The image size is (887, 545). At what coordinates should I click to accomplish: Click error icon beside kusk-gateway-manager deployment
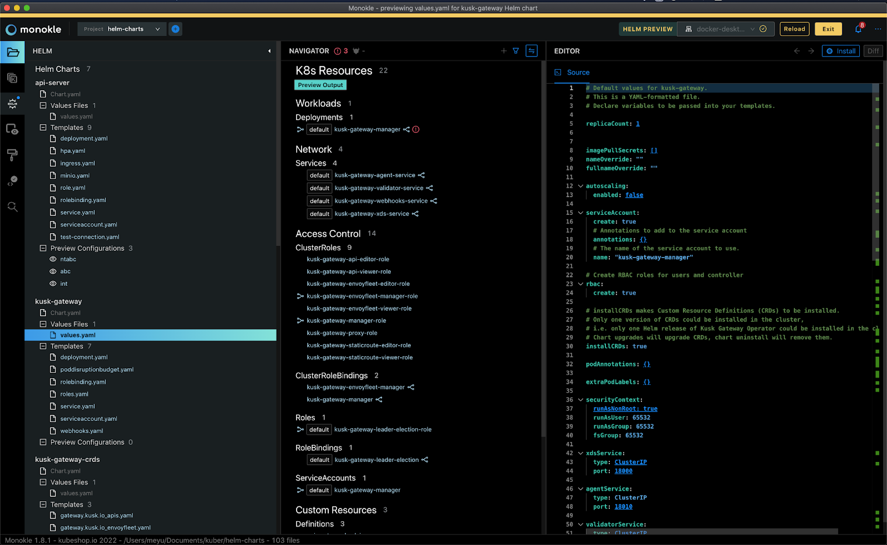416,130
